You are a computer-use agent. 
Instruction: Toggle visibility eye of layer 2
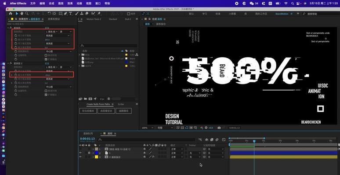[x=80, y=153]
